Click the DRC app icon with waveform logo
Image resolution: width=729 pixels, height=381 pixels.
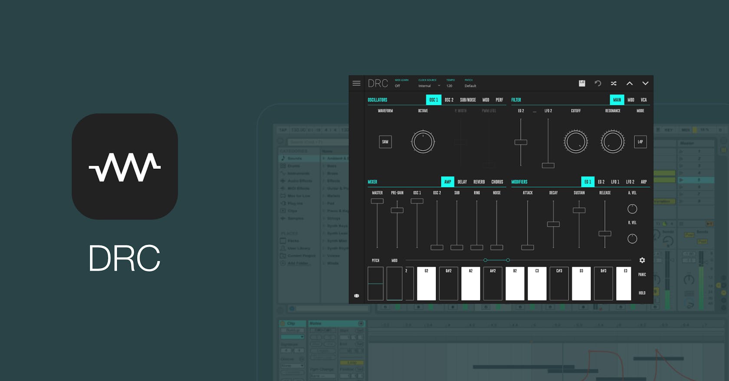pos(125,167)
